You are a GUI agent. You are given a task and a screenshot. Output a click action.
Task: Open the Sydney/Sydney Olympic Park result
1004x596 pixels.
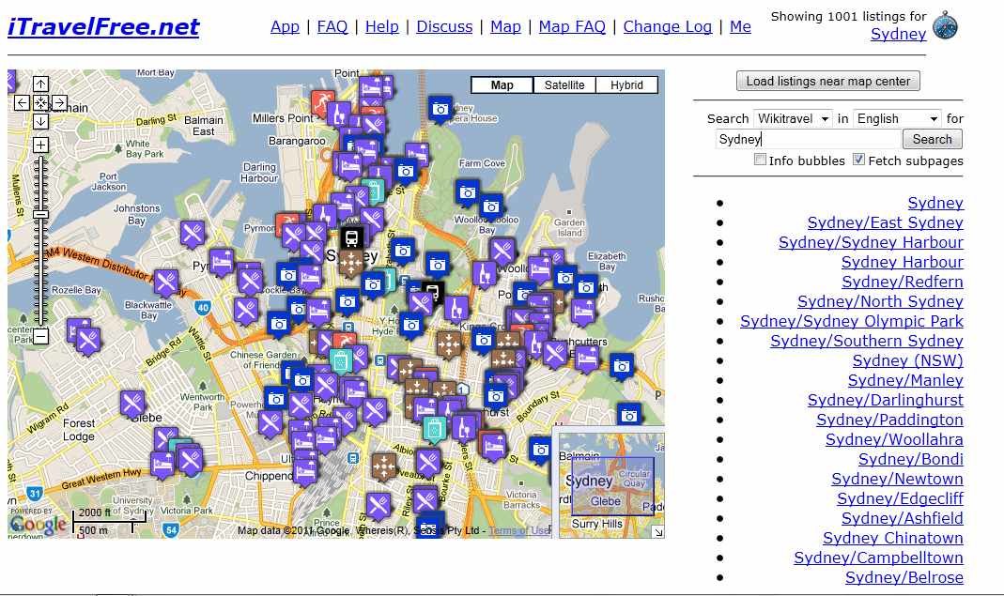[852, 321]
